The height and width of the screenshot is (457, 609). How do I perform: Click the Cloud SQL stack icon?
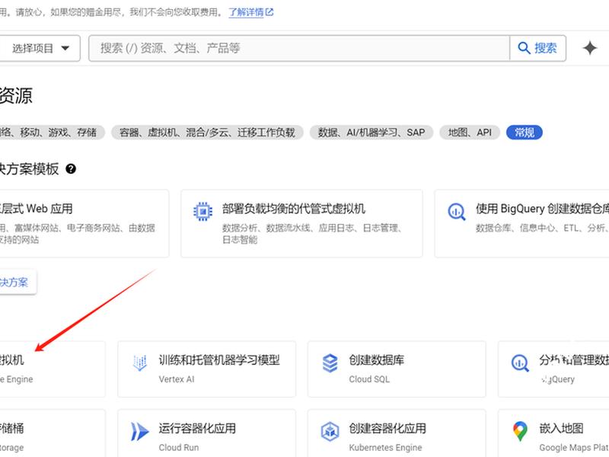tap(330, 363)
